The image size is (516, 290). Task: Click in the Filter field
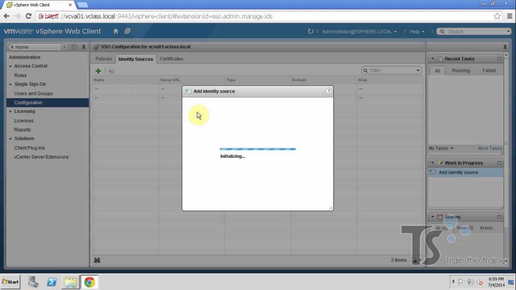pos(392,70)
